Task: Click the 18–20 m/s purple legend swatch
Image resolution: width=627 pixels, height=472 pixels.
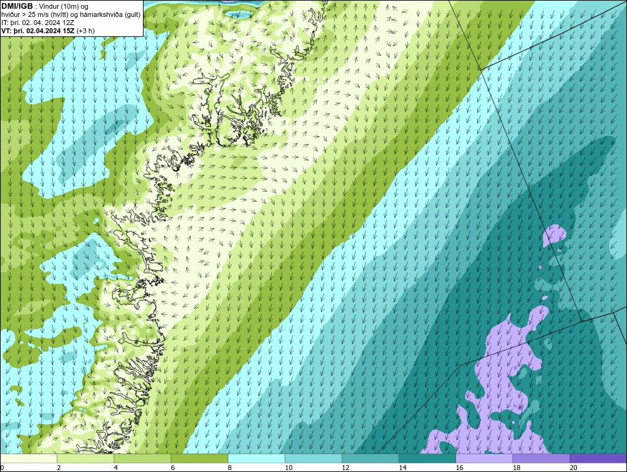Action: (542, 458)
